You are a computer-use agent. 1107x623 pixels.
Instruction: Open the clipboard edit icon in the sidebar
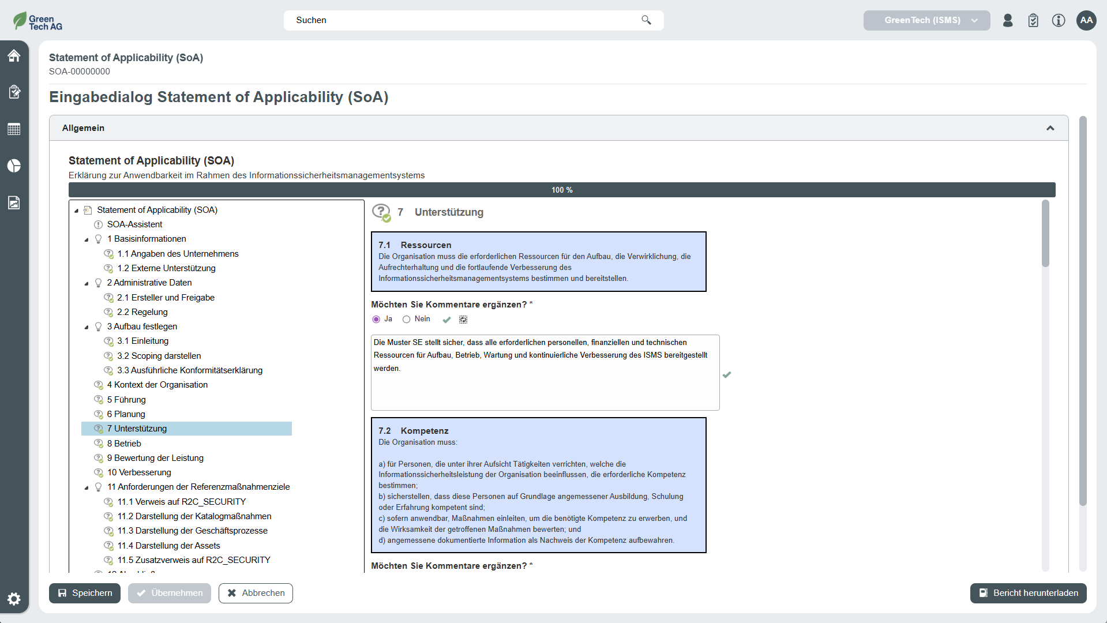pyautogui.click(x=14, y=92)
